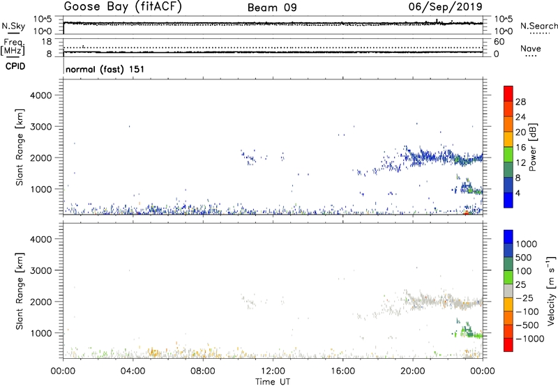The width and height of the screenshot is (558, 386).
Task: Click the '12:00' time tick label
Action: [x=273, y=371]
